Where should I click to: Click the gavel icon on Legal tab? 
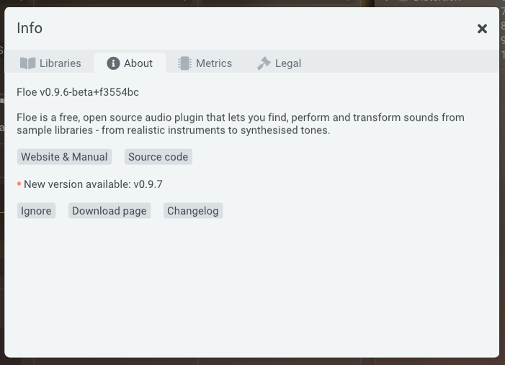point(264,63)
